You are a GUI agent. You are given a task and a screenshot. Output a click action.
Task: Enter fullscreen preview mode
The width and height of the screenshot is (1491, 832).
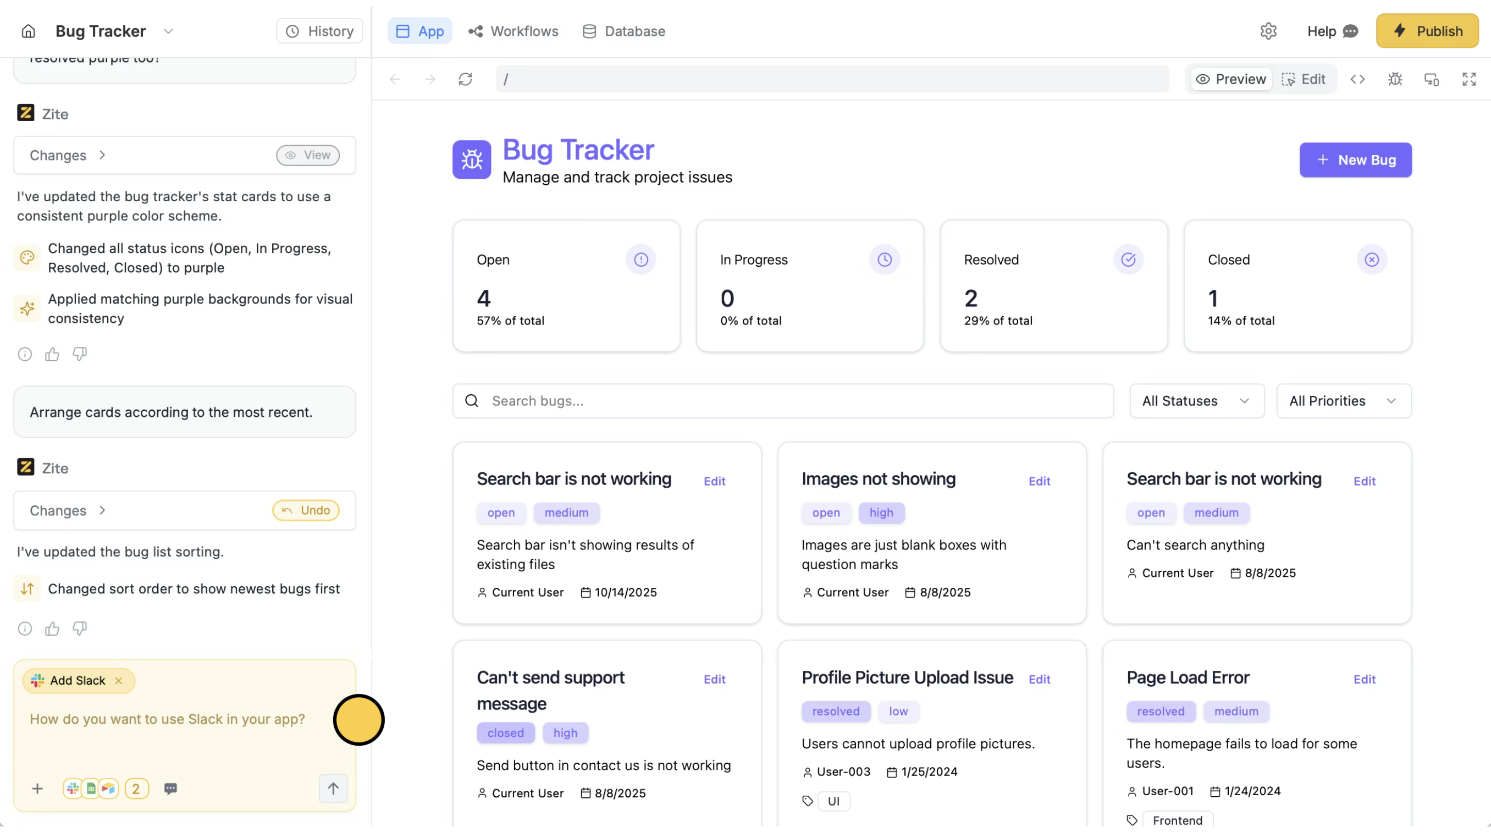click(x=1468, y=79)
